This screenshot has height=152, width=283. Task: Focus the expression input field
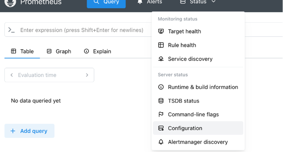[x=82, y=30]
